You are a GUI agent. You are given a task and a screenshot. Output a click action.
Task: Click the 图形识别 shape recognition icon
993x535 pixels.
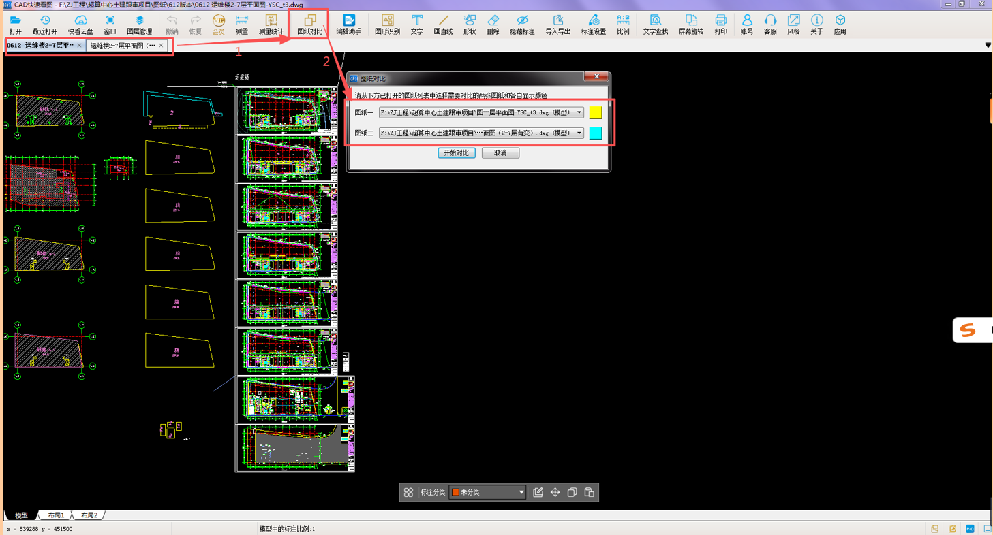(x=387, y=25)
